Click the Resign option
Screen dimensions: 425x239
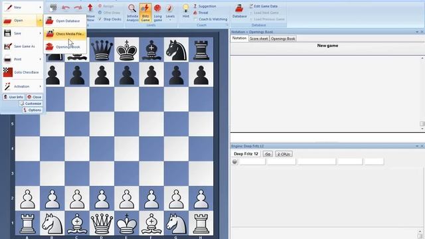point(106,6)
